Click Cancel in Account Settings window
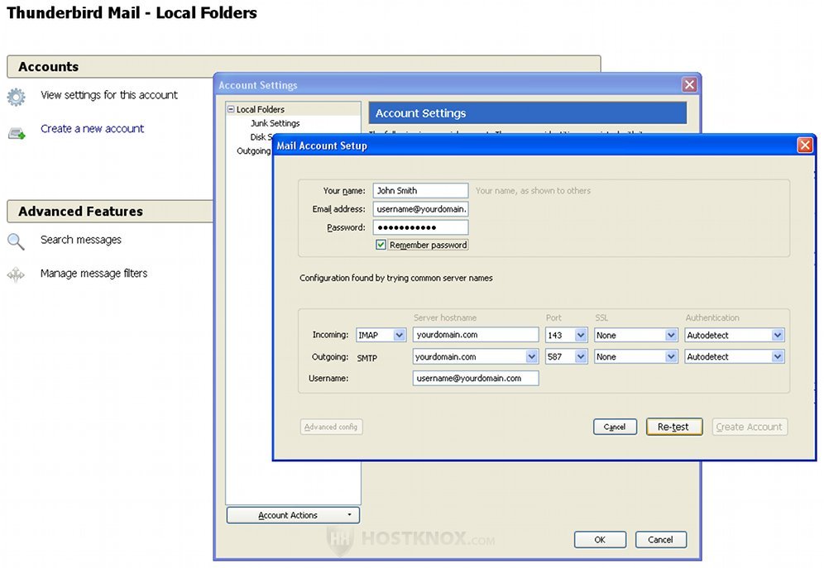This screenshot has width=824, height=568. 660,540
